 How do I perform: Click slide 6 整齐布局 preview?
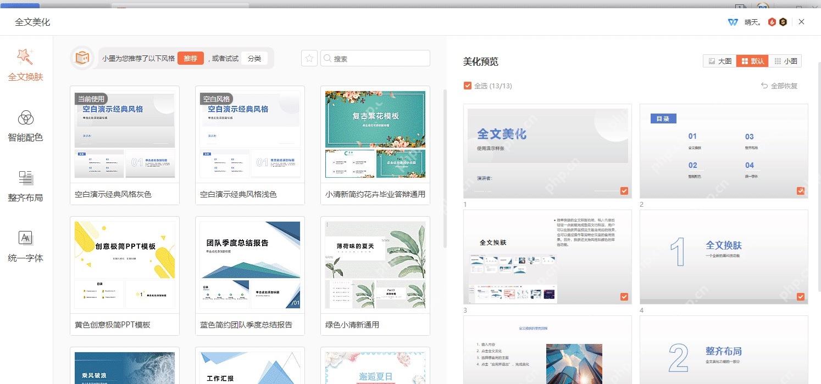point(724,350)
